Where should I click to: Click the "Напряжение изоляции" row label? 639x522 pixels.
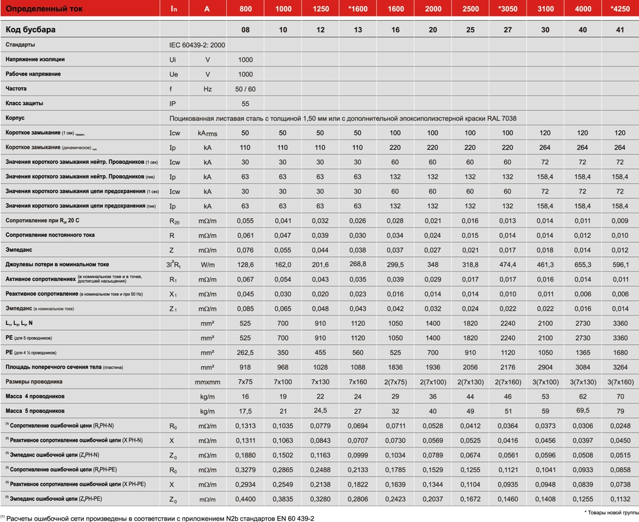click(35, 59)
